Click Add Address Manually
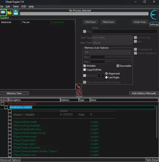This screenshot has height=162, width=159. (x=144, y=93)
